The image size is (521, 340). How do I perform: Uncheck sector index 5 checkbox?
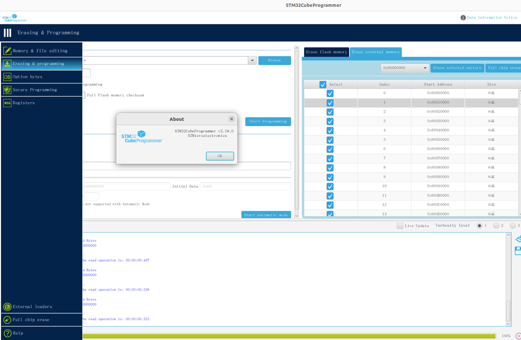pyautogui.click(x=330, y=140)
